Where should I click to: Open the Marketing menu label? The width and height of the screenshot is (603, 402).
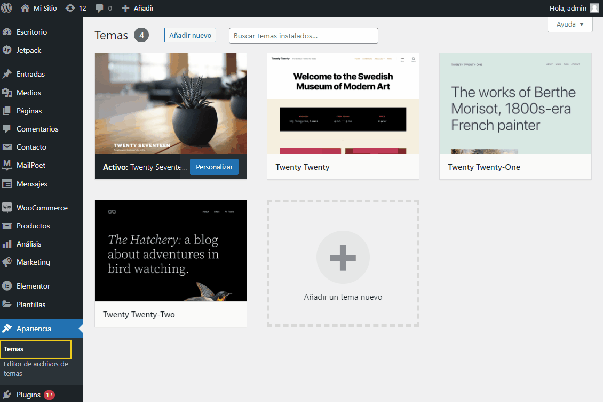point(34,262)
